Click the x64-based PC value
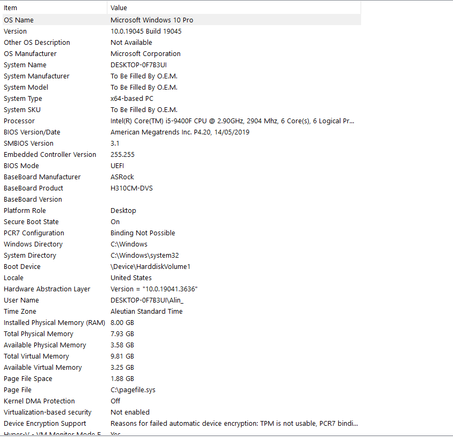Image resolution: width=453 pixels, height=437 pixels. 132,98
